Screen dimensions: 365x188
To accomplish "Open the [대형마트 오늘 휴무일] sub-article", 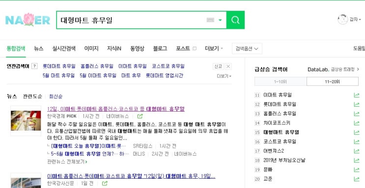I will point(88,146).
